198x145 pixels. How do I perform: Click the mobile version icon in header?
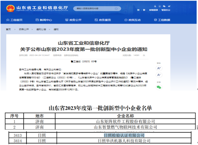pyautogui.click(x=160, y=6)
